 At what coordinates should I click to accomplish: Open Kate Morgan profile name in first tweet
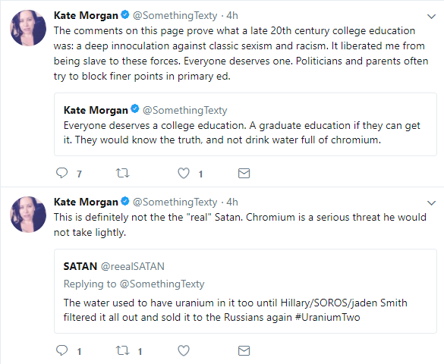[86, 15]
